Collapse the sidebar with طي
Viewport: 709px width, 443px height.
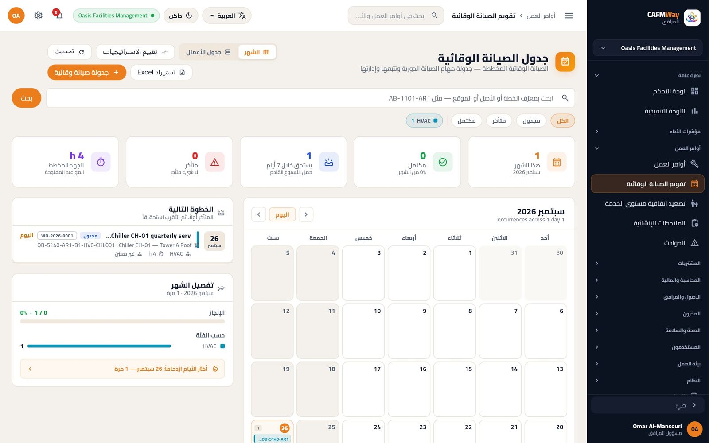coord(647,405)
